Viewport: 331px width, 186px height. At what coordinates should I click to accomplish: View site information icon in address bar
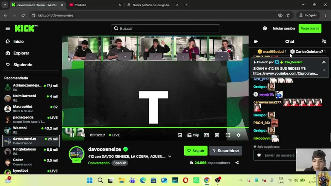[33, 15]
